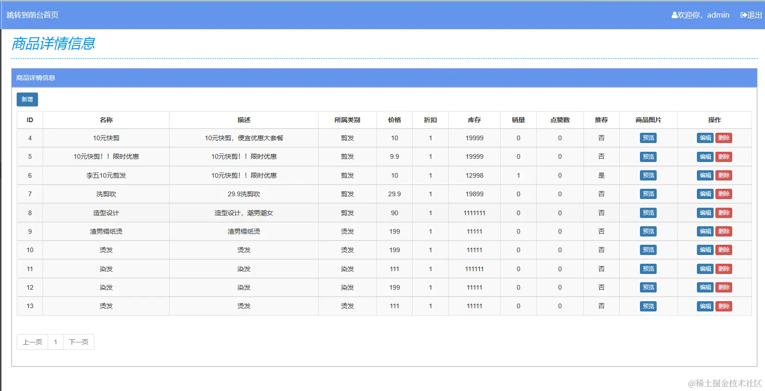Edit product ID 12 row

[705, 287]
